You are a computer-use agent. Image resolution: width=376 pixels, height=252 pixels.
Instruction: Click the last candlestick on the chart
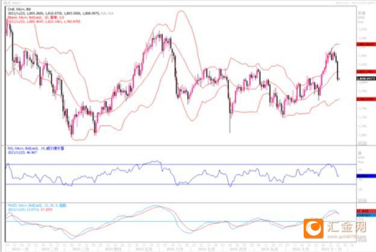pyautogui.click(x=339, y=79)
